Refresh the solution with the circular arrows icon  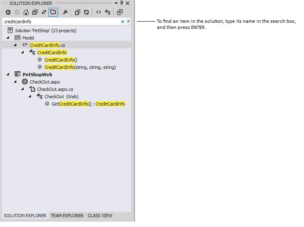(x=86, y=12)
